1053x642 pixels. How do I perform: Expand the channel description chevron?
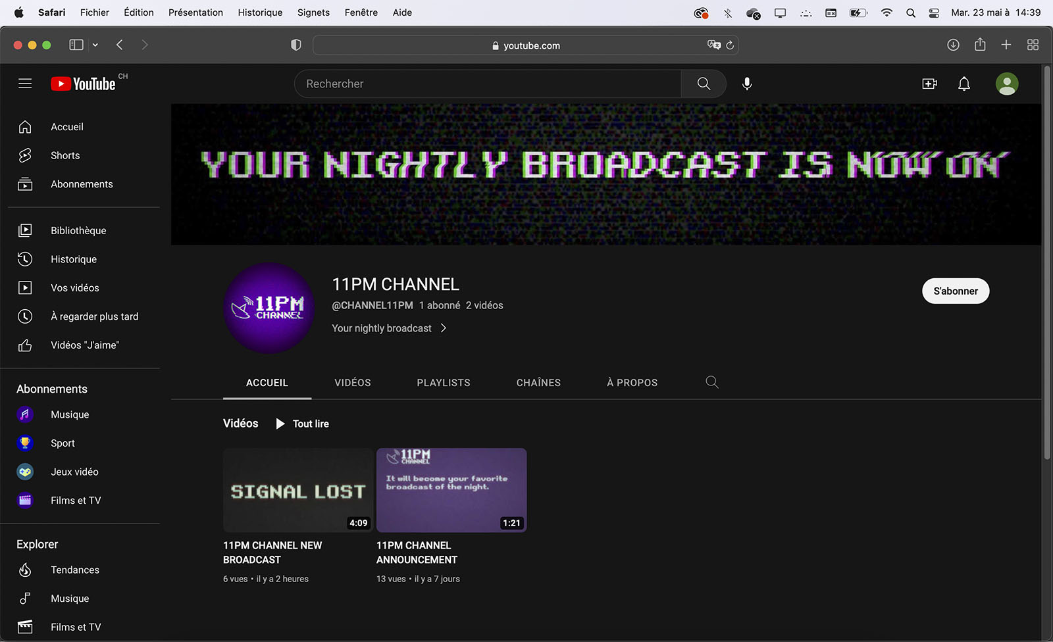coord(444,328)
